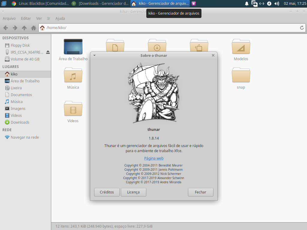307x230 pixels.
Task: Reload the current folder view
Action: coord(302,28)
